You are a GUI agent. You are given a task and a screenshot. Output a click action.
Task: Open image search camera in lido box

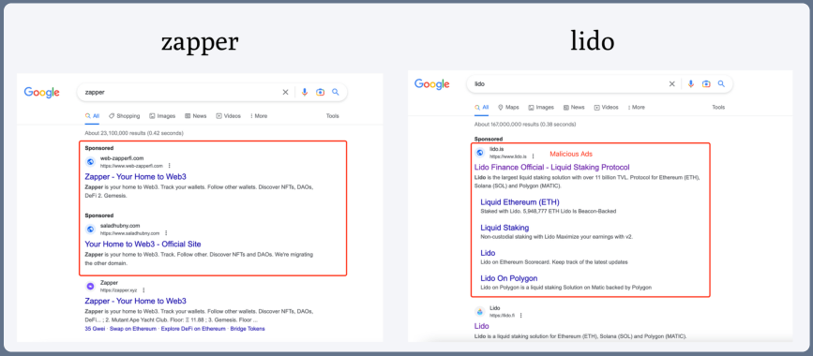pyautogui.click(x=706, y=84)
